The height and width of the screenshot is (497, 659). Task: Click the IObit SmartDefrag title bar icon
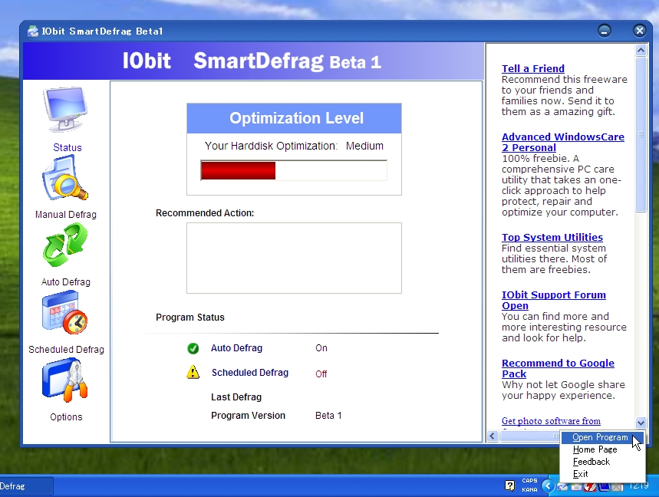click(33, 31)
